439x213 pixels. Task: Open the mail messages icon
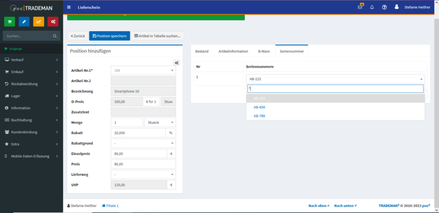(360, 7)
